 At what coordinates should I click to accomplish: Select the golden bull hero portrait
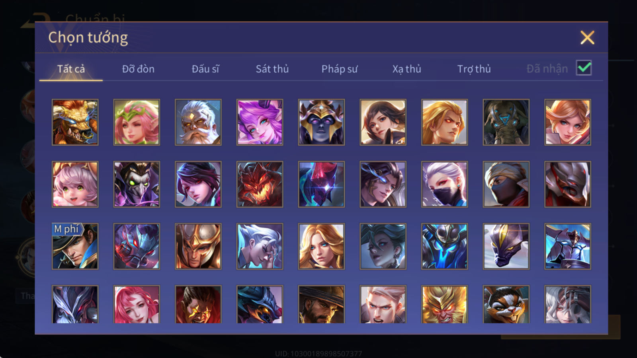tap(75, 122)
